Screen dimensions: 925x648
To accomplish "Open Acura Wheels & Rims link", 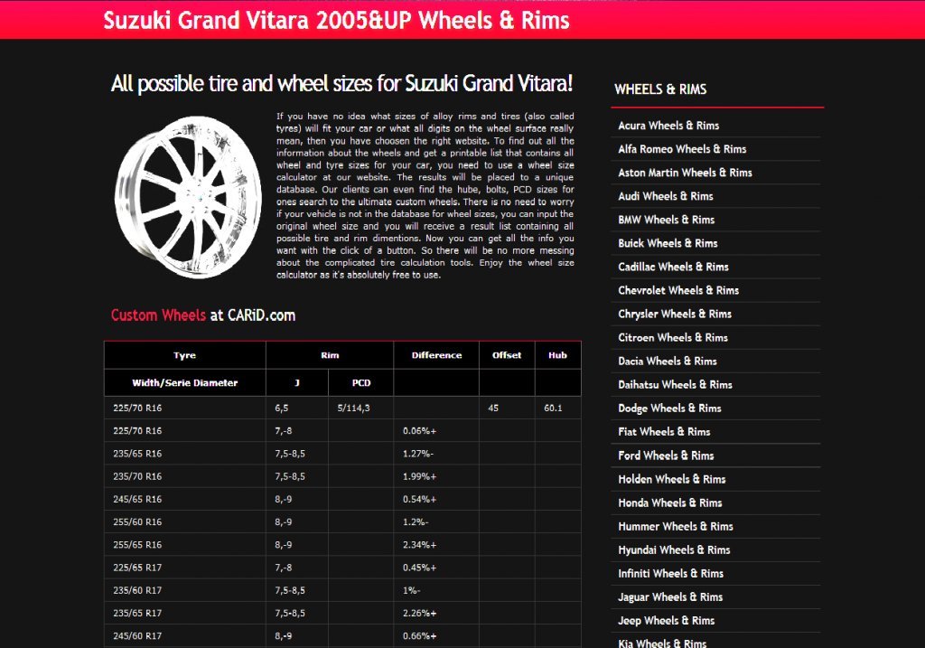I will [x=668, y=126].
